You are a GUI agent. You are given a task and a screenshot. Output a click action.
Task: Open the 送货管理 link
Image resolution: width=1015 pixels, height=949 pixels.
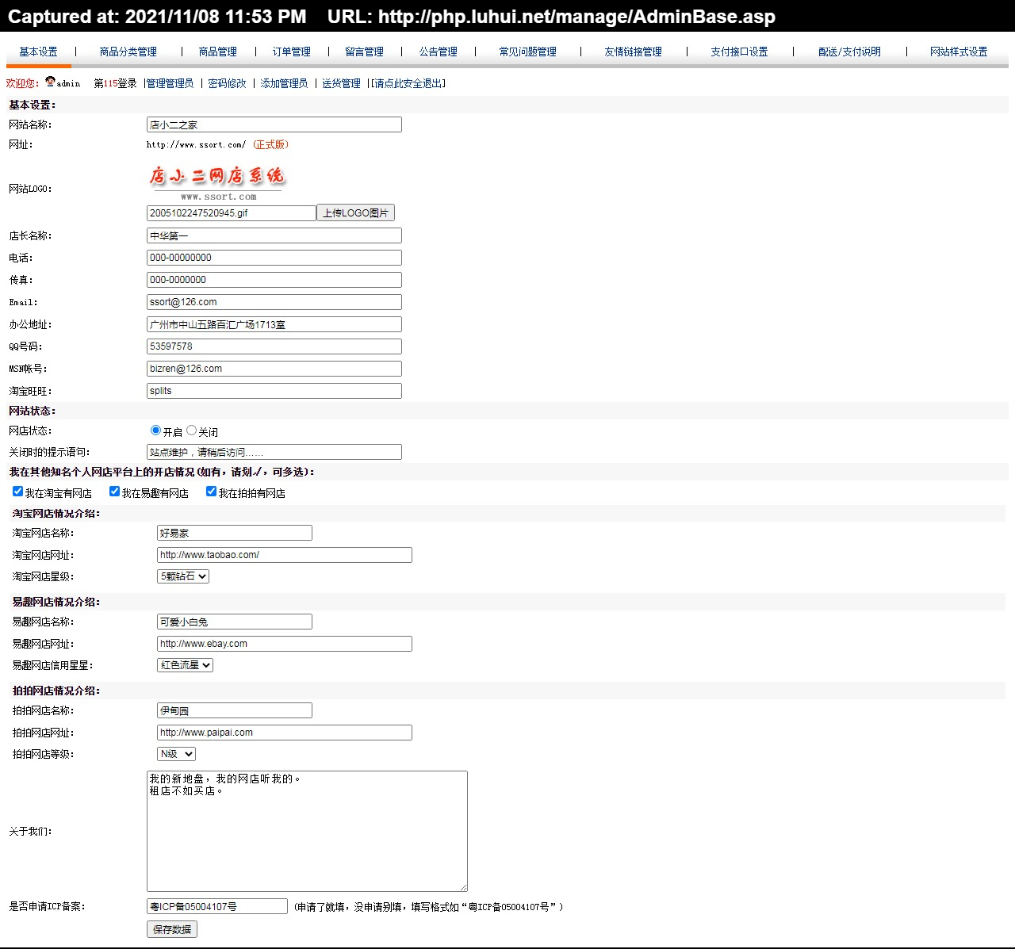342,83
